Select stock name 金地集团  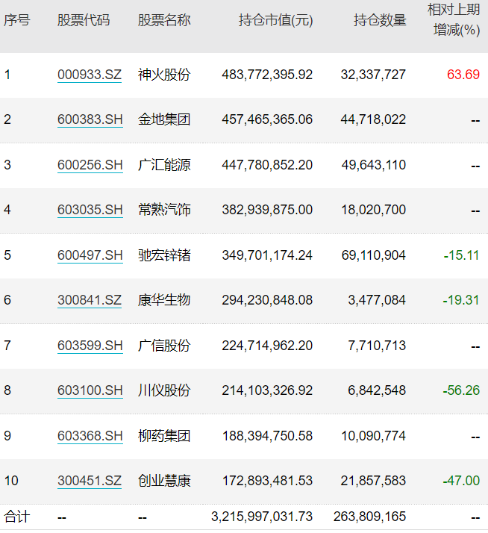point(164,119)
